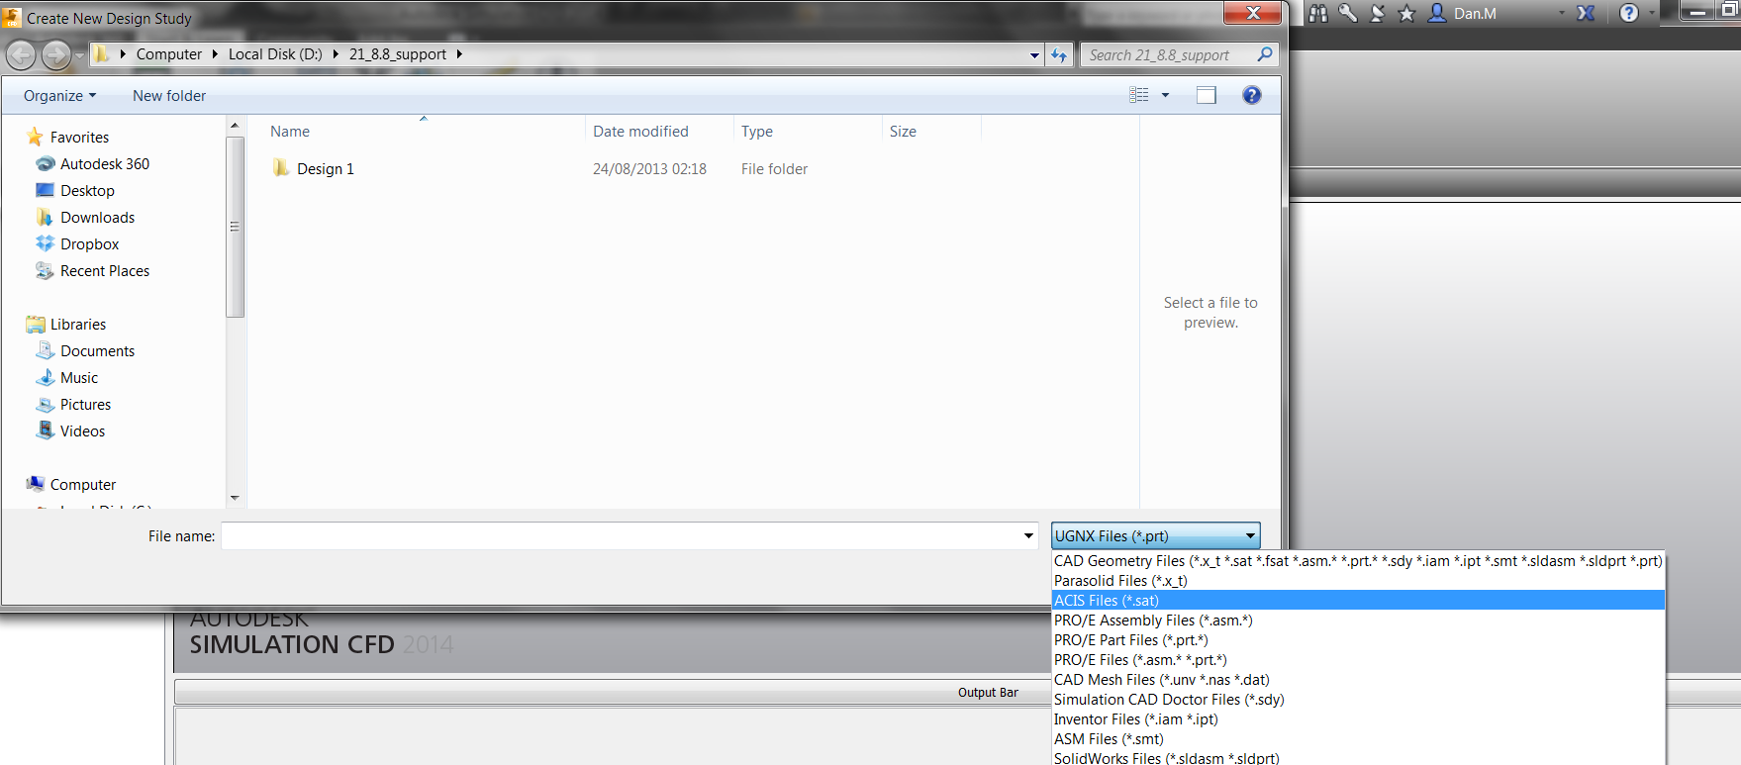
Task: Click the Change your view icon
Action: click(1139, 95)
